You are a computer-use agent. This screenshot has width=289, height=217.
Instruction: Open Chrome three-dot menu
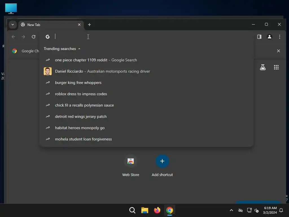(x=280, y=37)
